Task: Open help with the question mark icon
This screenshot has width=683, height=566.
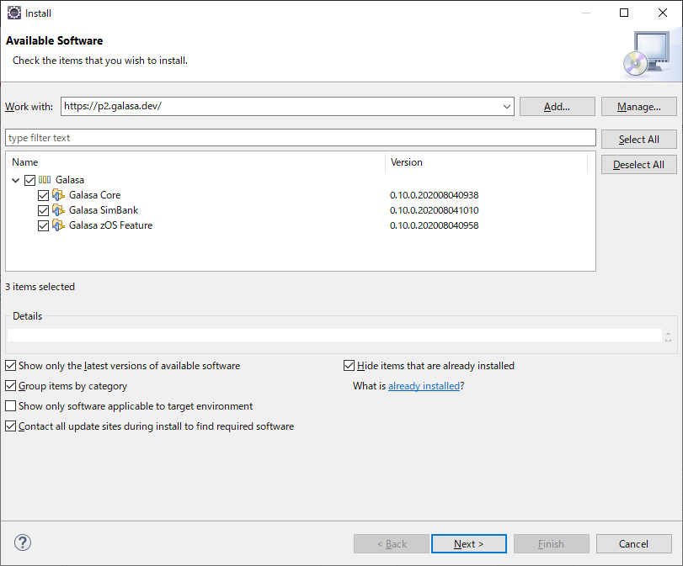Action: coord(23,542)
